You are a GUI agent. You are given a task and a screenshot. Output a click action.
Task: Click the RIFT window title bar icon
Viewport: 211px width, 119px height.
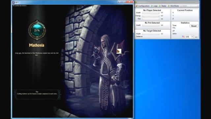(x=13, y=2)
